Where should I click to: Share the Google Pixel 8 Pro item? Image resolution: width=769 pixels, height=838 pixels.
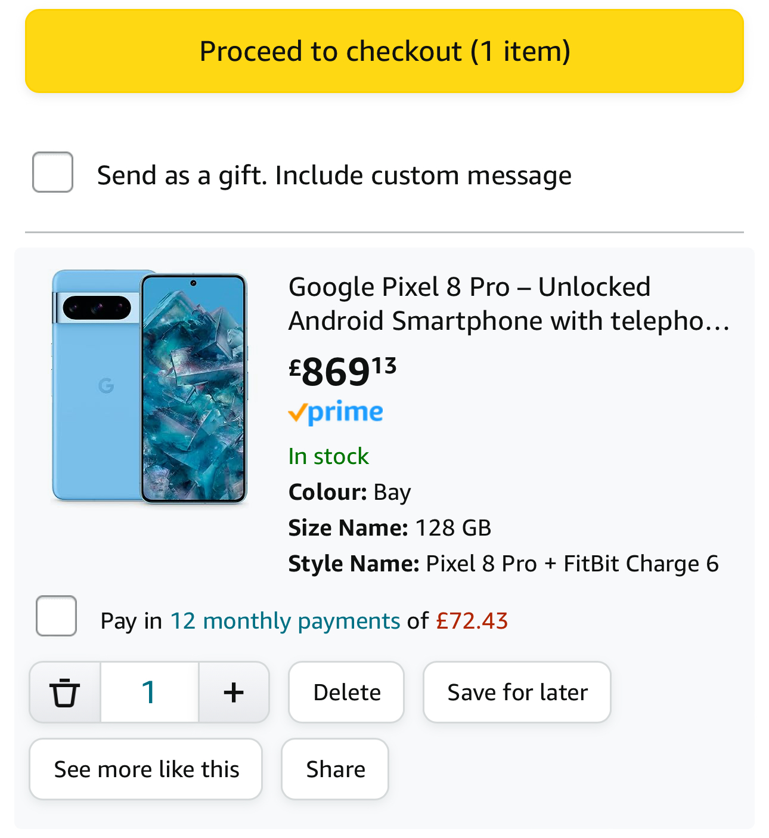point(335,769)
